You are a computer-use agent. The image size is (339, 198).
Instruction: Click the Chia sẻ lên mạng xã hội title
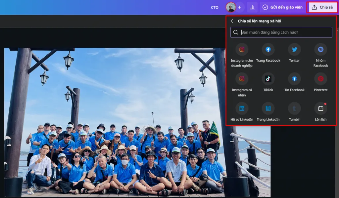(x=260, y=21)
